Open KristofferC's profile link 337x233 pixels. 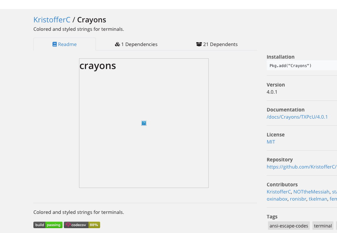coord(52,20)
